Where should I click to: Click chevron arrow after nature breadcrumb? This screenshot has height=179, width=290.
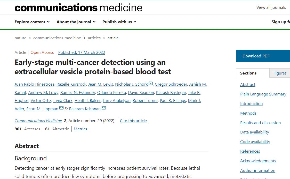tap(30, 38)
